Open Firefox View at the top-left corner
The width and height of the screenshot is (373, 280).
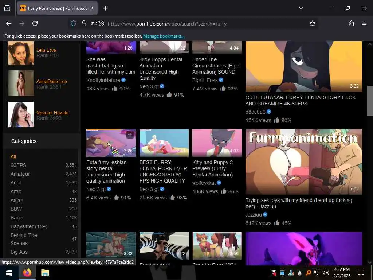(7, 8)
